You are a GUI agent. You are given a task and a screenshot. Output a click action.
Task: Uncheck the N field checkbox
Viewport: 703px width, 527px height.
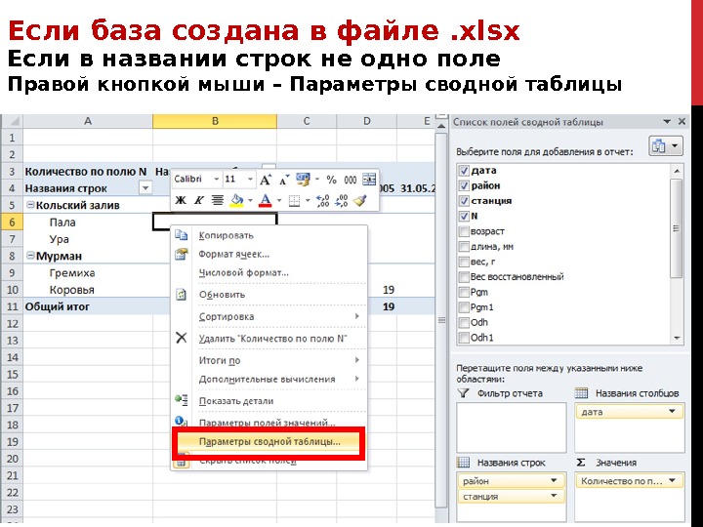(464, 217)
